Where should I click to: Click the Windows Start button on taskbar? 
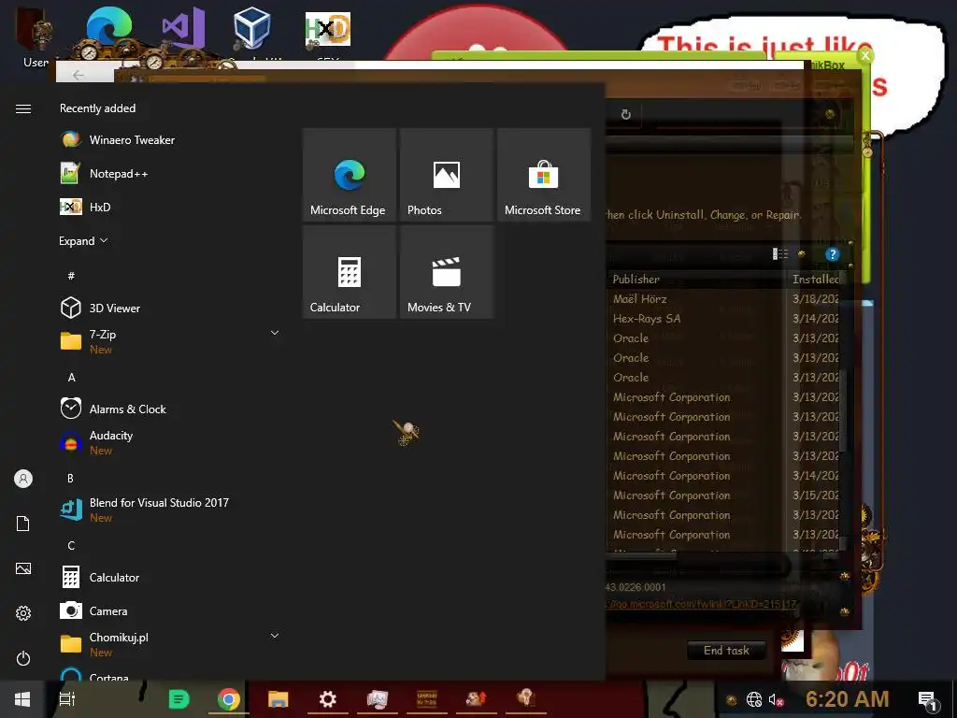(22, 699)
